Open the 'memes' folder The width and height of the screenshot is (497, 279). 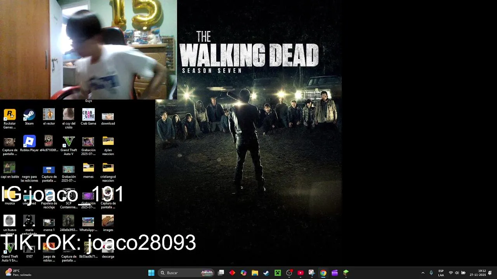tap(88, 170)
